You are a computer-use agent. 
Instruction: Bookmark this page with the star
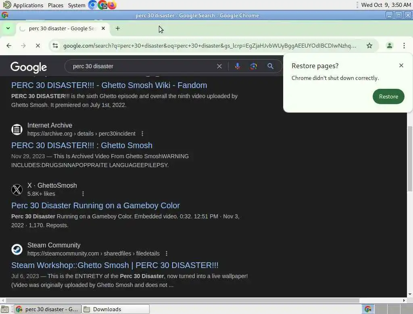(369, 46)
